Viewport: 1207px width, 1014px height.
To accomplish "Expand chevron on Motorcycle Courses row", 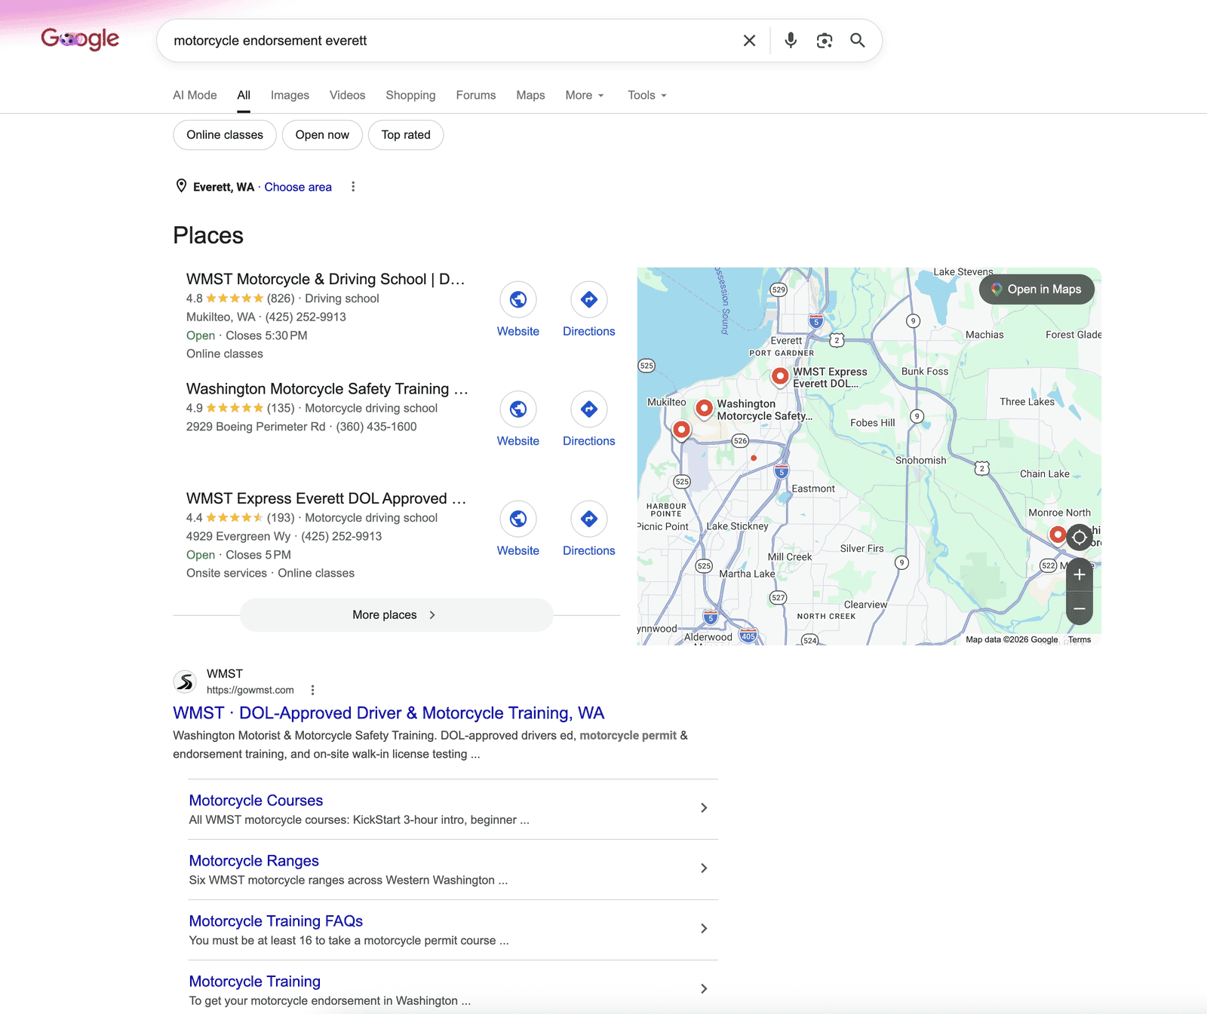I will [704, 808].
